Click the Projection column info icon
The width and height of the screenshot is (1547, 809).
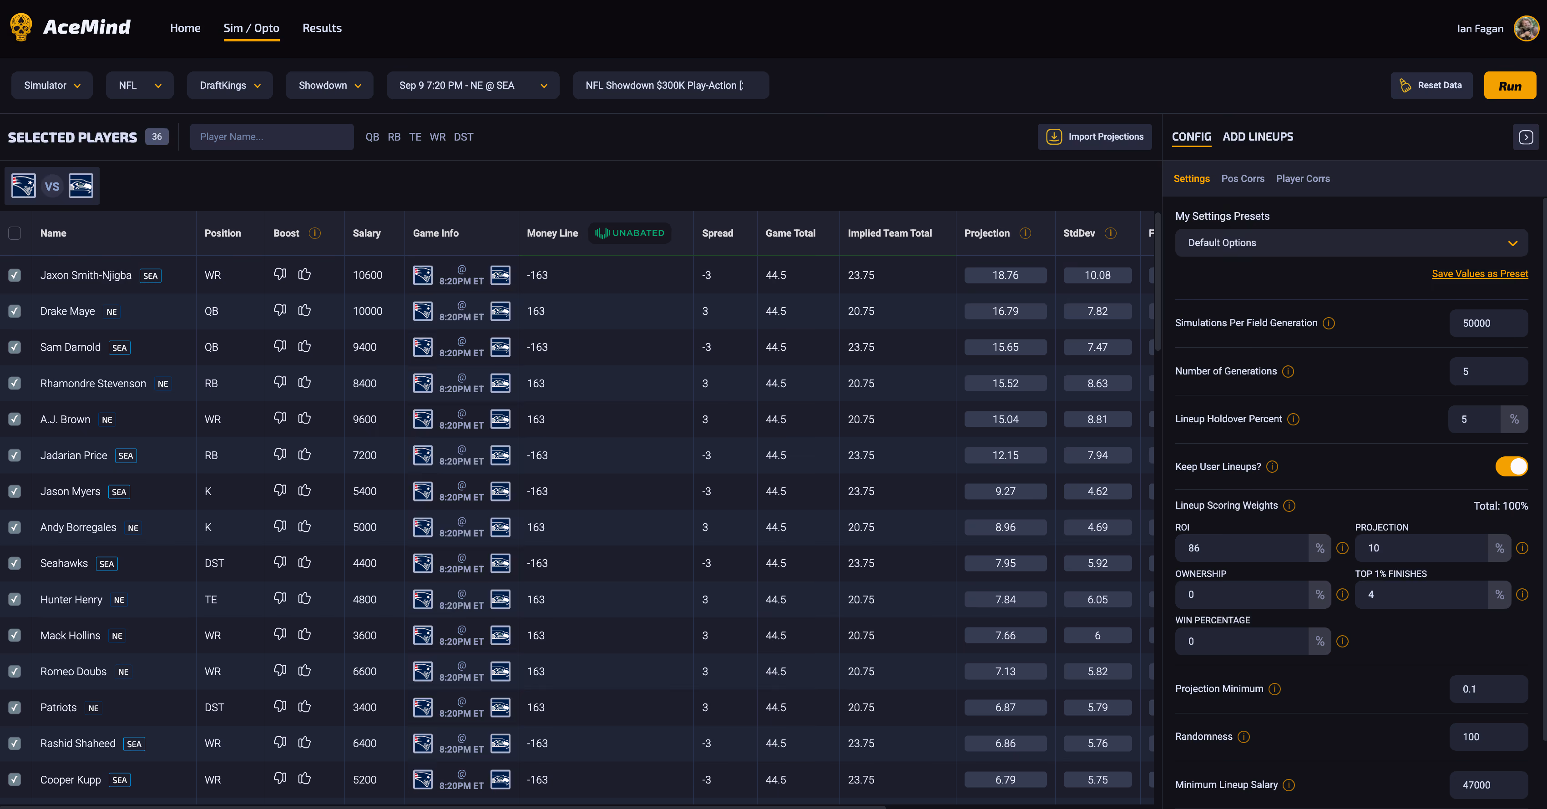point(1025,233)
